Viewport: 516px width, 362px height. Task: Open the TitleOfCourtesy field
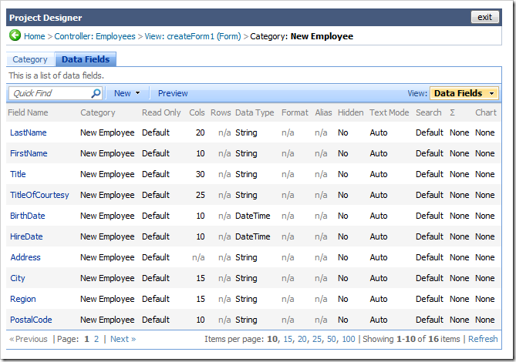39,195
